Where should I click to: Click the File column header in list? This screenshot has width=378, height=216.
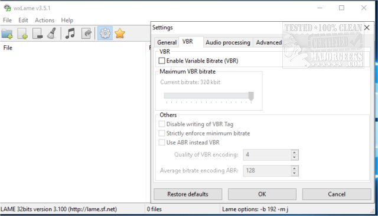tap(8, 48)
